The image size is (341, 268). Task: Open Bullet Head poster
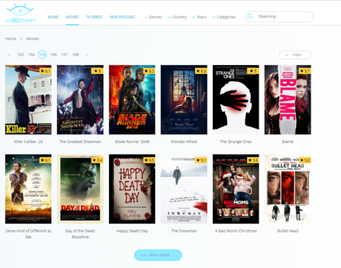pyautogui.click(x=288, y=189)
